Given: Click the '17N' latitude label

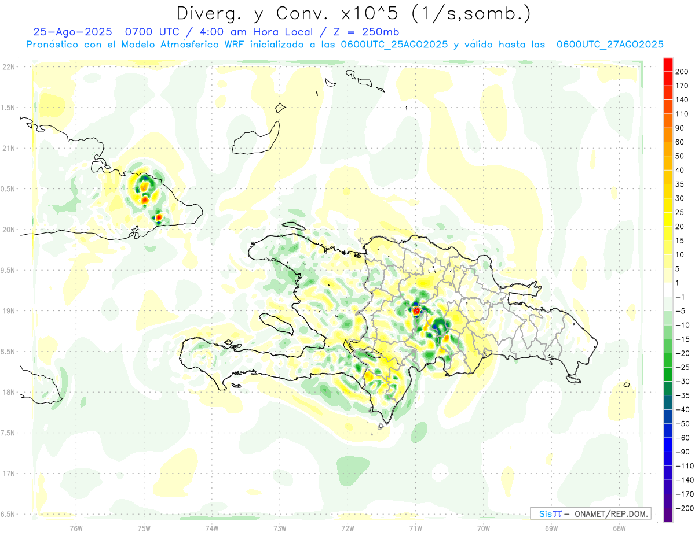Looking at the screenshot, I should click(x=8, y=474).
